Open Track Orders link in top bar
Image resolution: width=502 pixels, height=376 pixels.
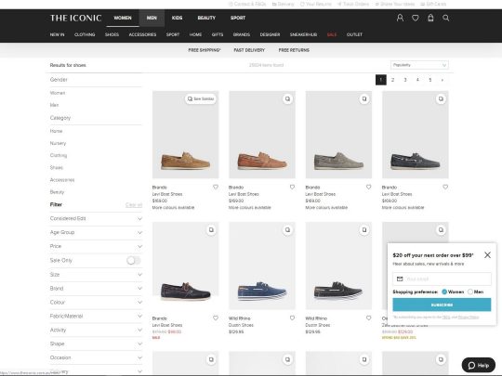tap(353, 4)
